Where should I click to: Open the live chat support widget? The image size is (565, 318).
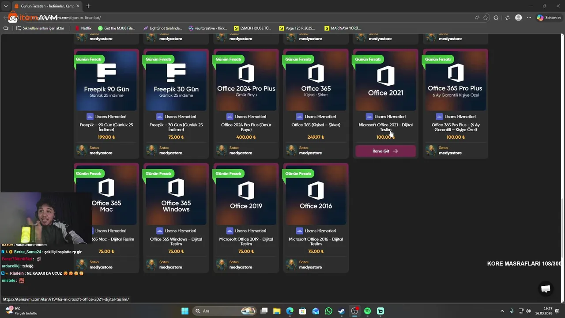click(546, 289)
